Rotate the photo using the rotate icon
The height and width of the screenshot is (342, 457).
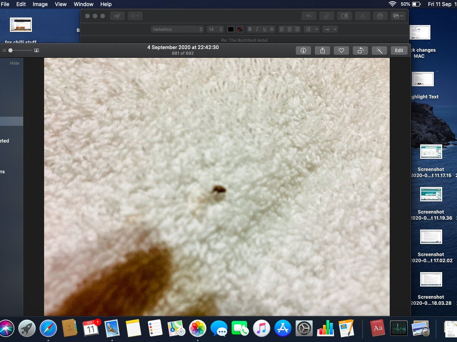360,50
